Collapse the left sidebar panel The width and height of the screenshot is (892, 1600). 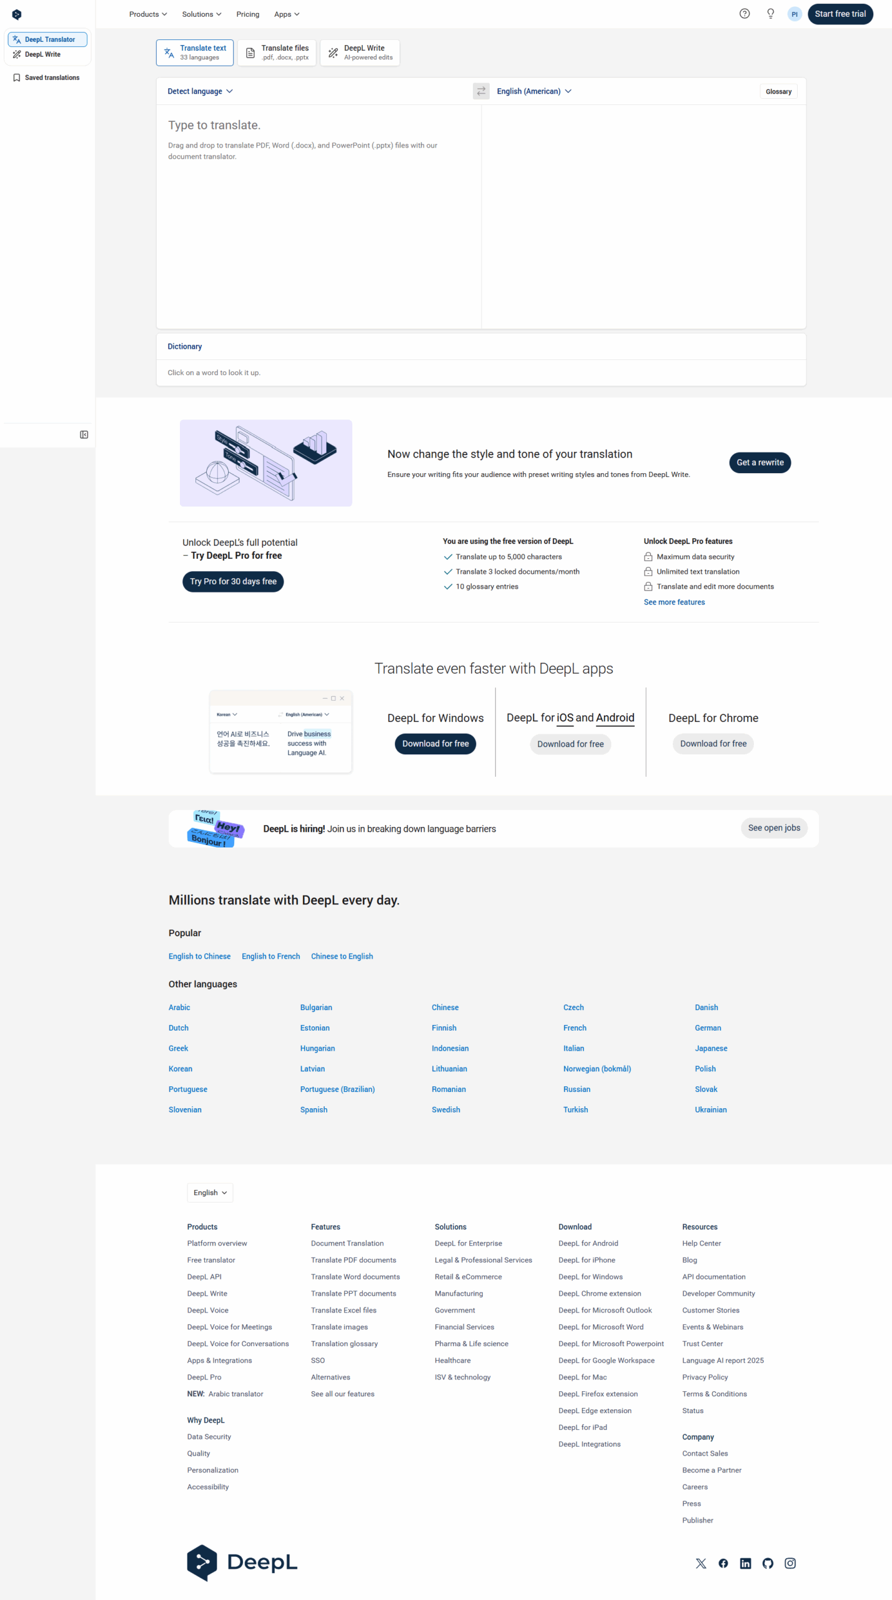pos(84,434)
